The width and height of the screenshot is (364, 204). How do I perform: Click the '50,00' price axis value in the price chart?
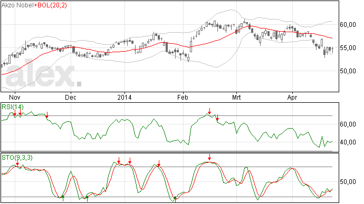click(348, 71)
